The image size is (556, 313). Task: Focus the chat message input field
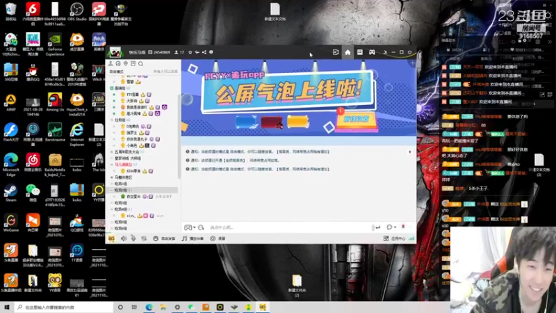(290, 227)
